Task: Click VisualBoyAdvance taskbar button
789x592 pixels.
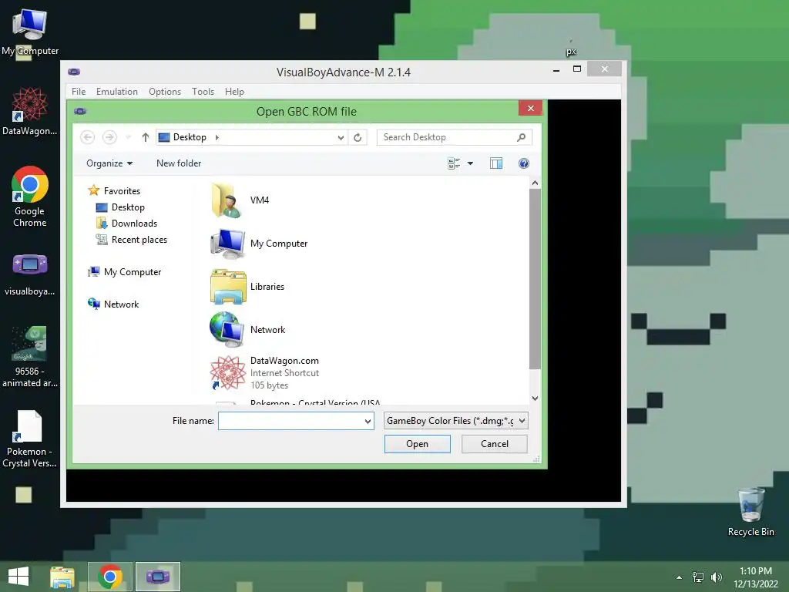Action: tap(158, 577)
